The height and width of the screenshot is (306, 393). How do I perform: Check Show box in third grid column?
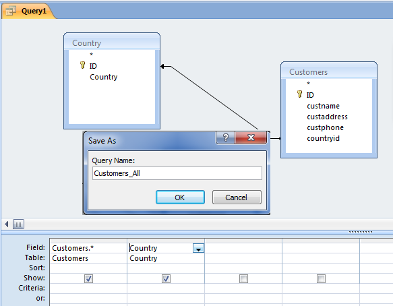(x=243, y=278)
